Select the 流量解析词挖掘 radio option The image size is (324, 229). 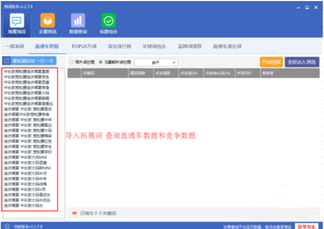pyautogui.click(x=101, y=62)
